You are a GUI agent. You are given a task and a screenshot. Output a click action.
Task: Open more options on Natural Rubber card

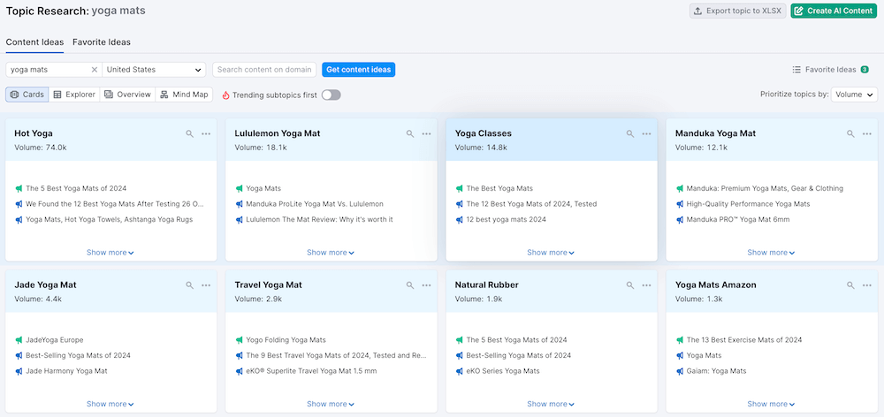646,285
